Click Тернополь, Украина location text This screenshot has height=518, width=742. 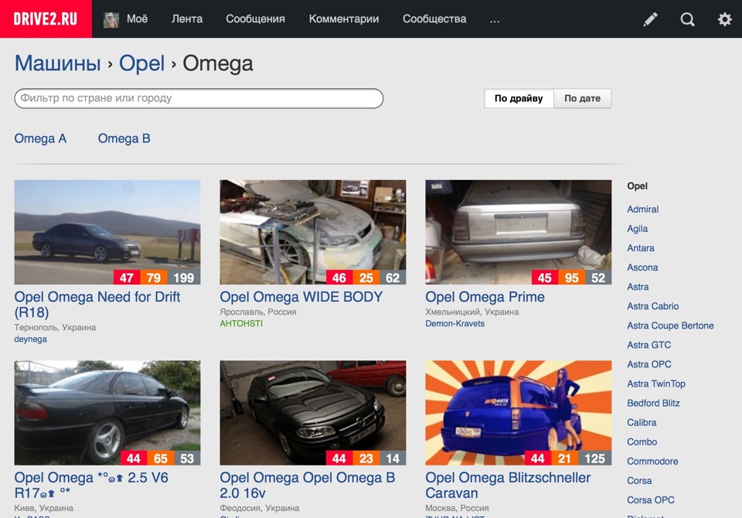[x=56, y=328]
